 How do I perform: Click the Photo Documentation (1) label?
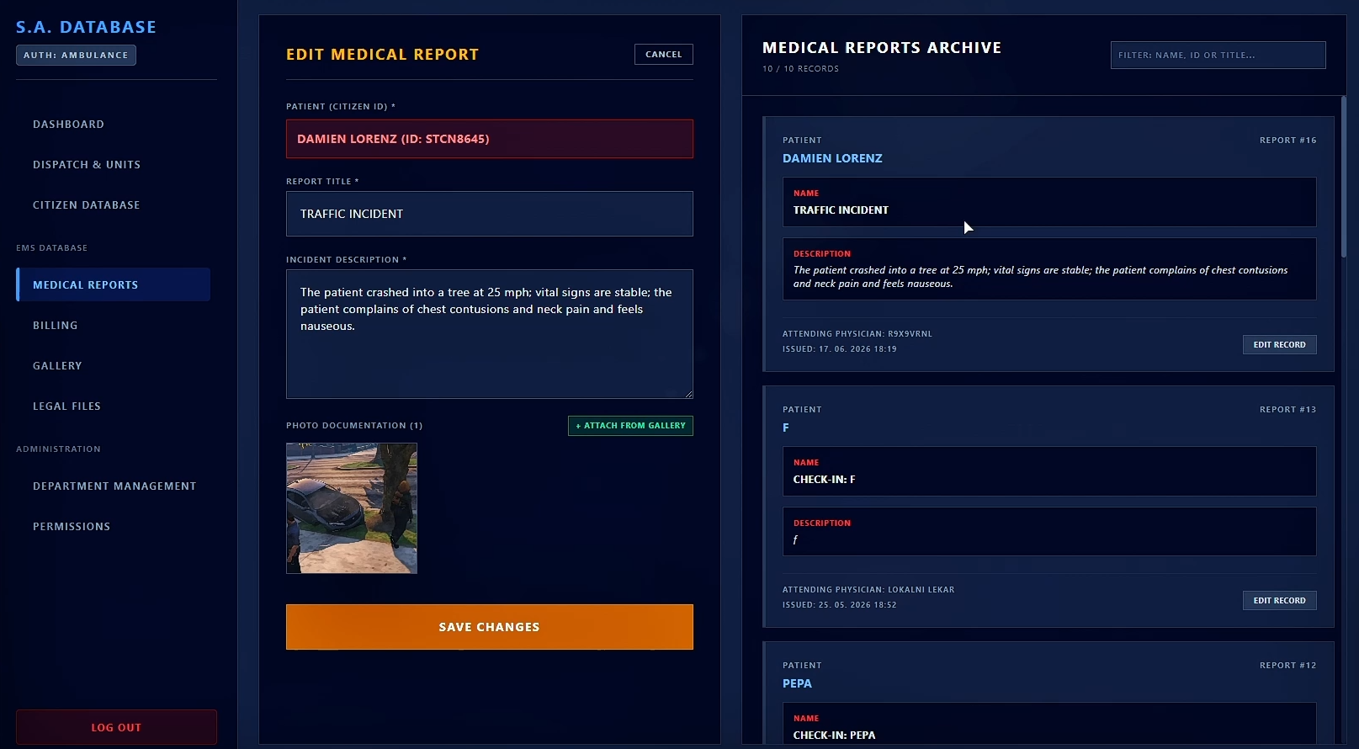coord(354,426)
